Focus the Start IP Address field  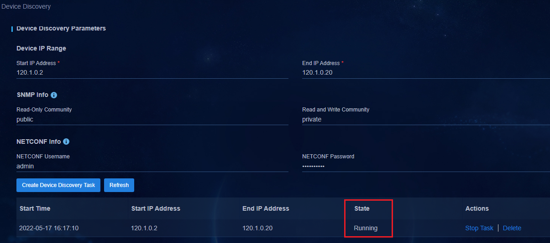(x=152, y=72)
